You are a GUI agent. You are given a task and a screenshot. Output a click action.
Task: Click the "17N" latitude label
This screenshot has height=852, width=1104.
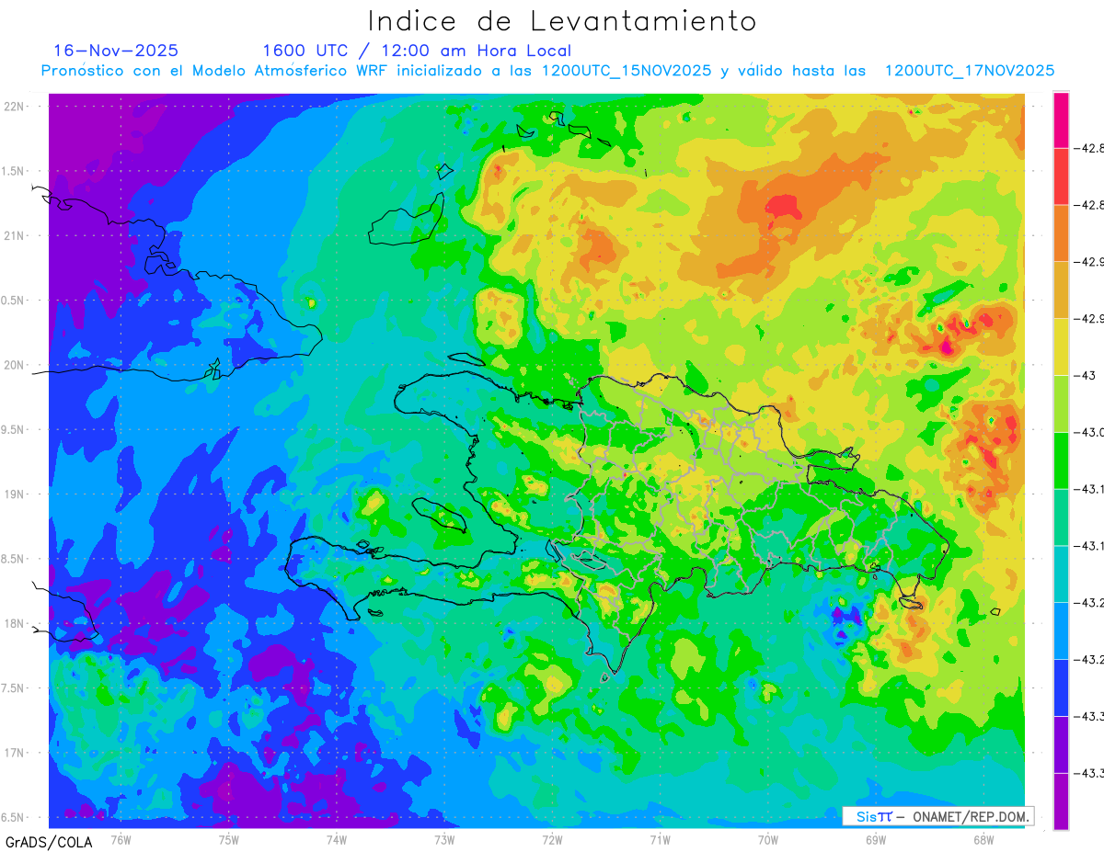tap(16, 754)
